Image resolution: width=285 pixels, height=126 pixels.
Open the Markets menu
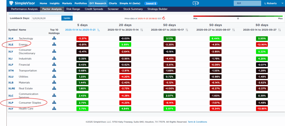click(67, 3)
